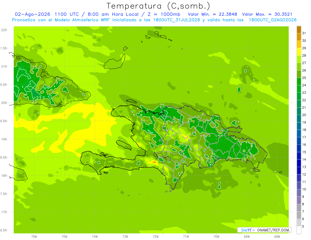Pick the lavender legend segment between 8 and 9
311x240 pixels.
coord(299,200)
